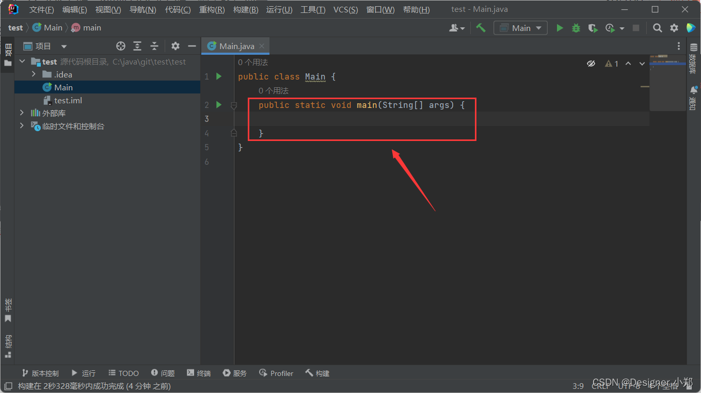The image size is (701, 393).
Task: Click the tool window quick access icon bottom-left
Action: point(8,386)
